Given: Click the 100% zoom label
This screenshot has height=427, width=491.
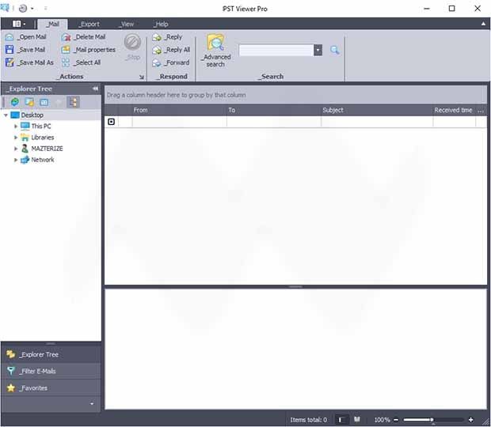Looking at the screenshot, I should click(382, 420).
